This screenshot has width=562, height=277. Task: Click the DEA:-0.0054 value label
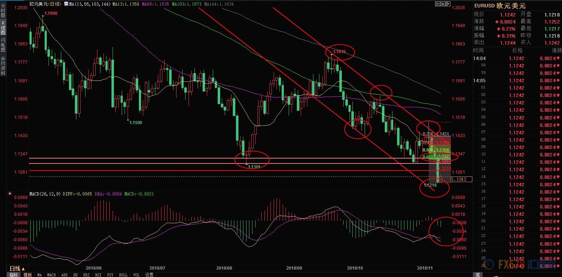(108, 194)
